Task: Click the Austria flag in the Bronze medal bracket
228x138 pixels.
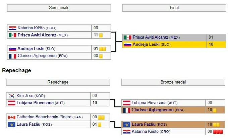Action: click(x=127, y=103)
